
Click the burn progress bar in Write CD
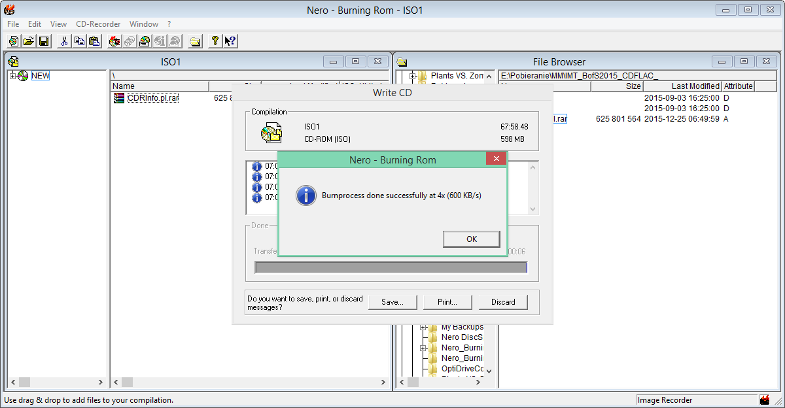391,267
